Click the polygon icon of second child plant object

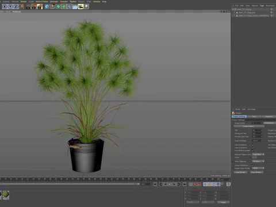coord(237,16)
